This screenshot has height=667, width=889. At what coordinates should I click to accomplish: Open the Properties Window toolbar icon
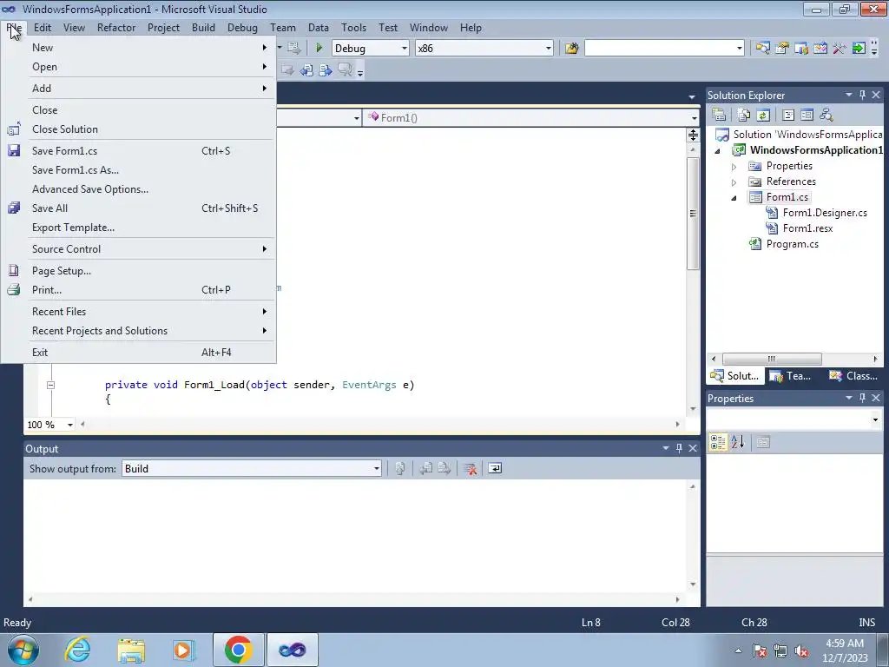782,49
